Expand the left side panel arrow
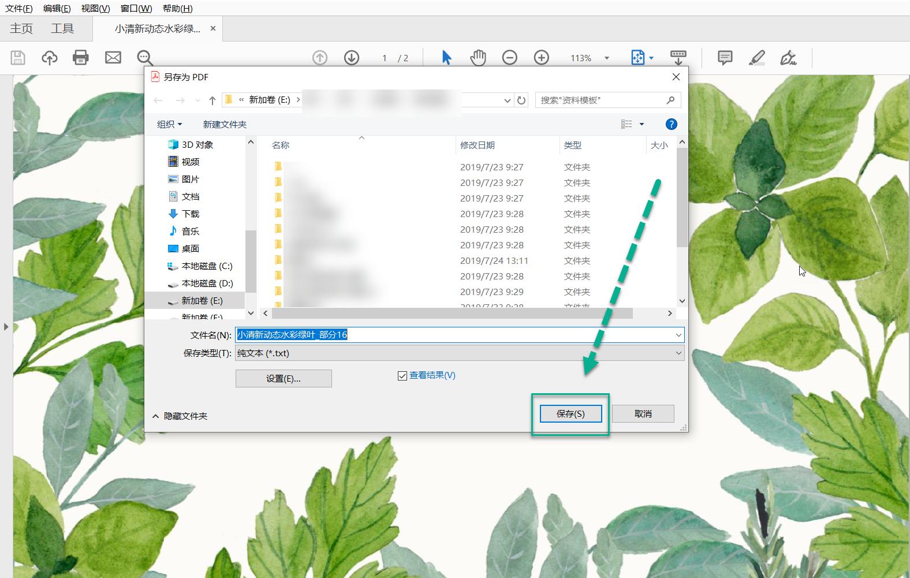Screen dimensions: 910x578 click(6, 327)
